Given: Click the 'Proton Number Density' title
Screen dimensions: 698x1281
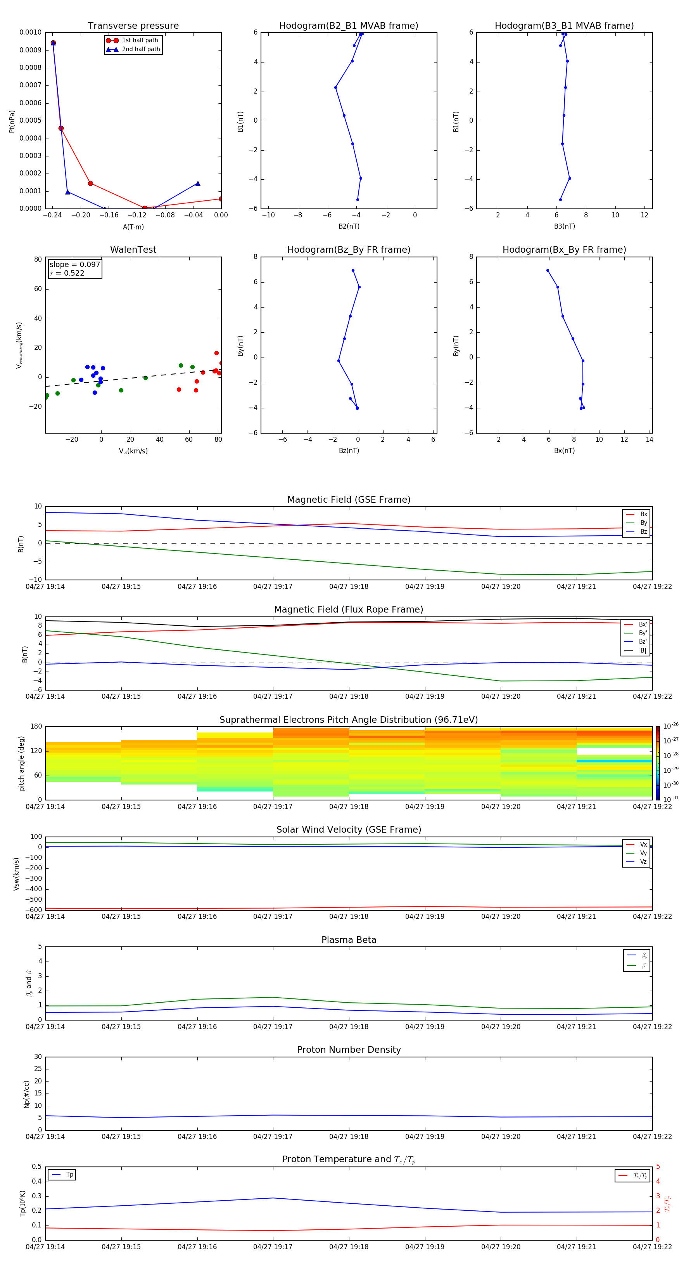Looking at the screenshot, I should coord(349,1050).
